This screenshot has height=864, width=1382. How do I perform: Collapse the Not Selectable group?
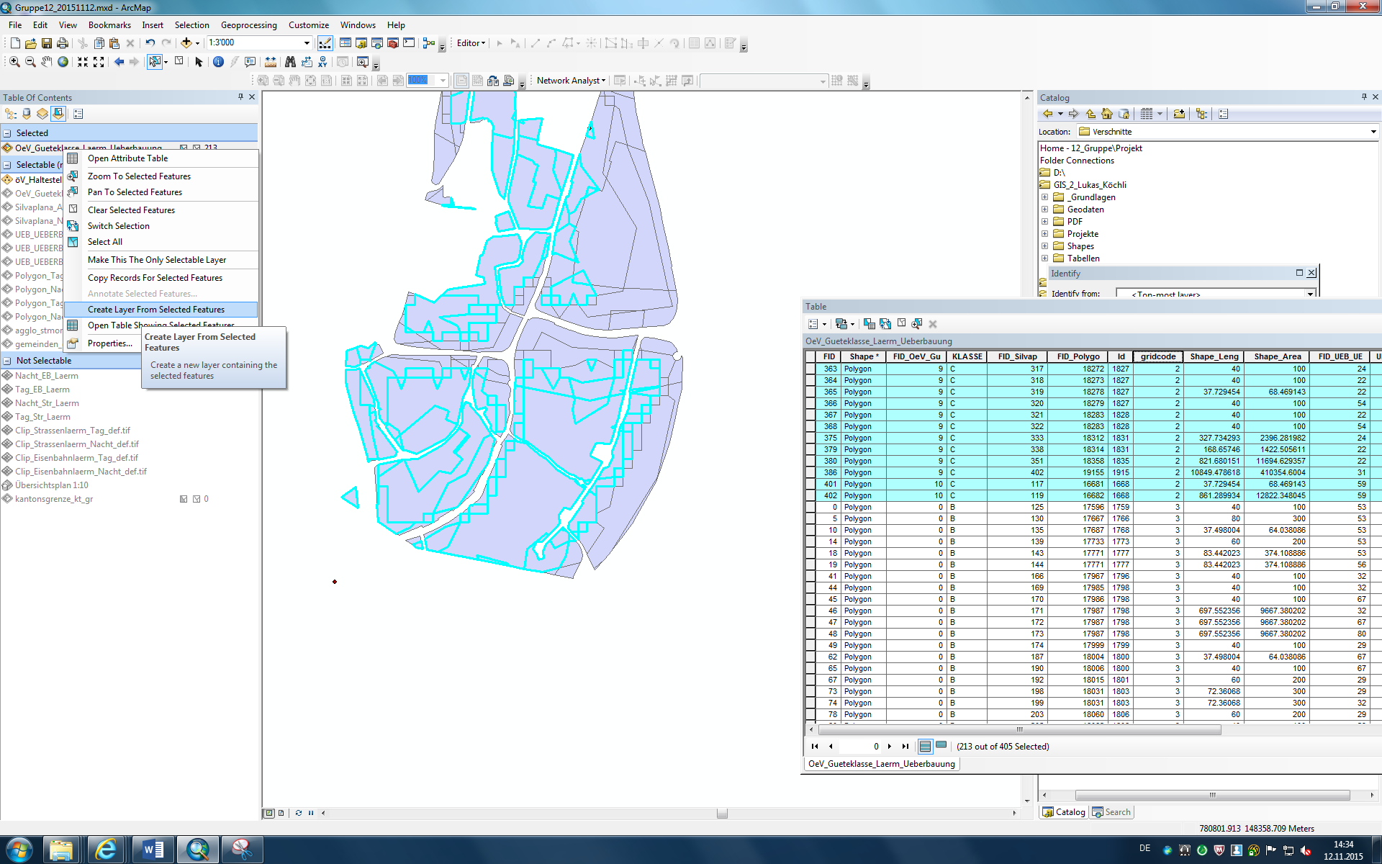[x=7, y=361]
